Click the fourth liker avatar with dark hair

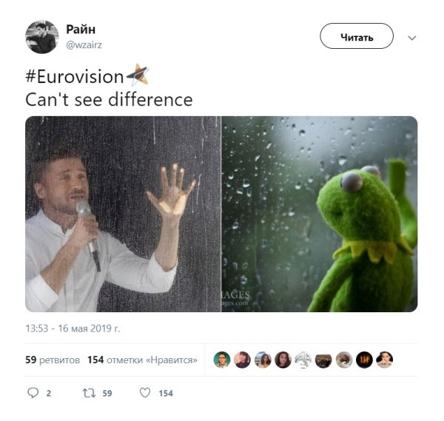point(283,360)
